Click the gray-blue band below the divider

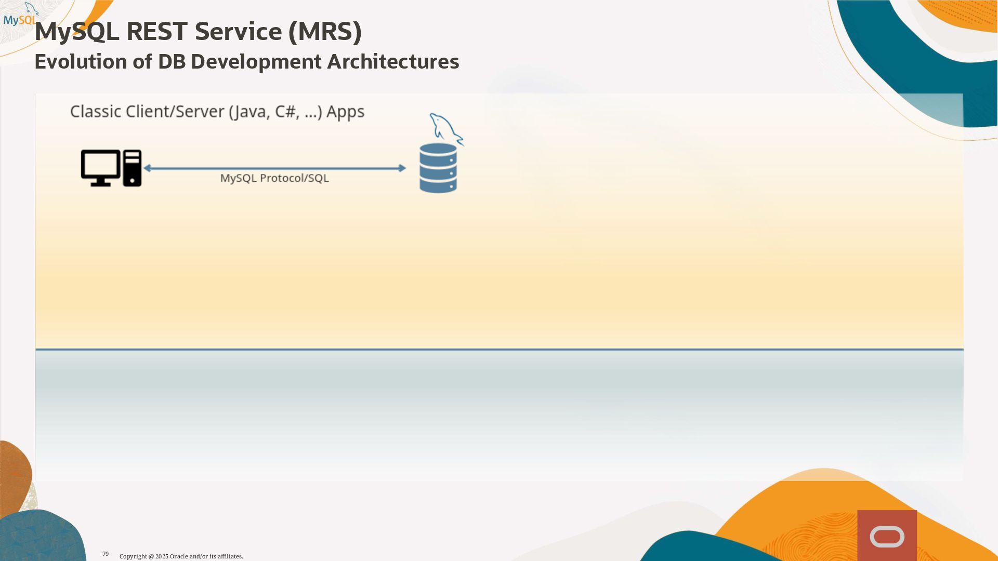pyautogui.click(x=499, y=384)
